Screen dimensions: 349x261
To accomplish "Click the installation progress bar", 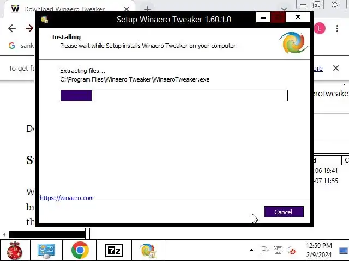I will 174,96.
